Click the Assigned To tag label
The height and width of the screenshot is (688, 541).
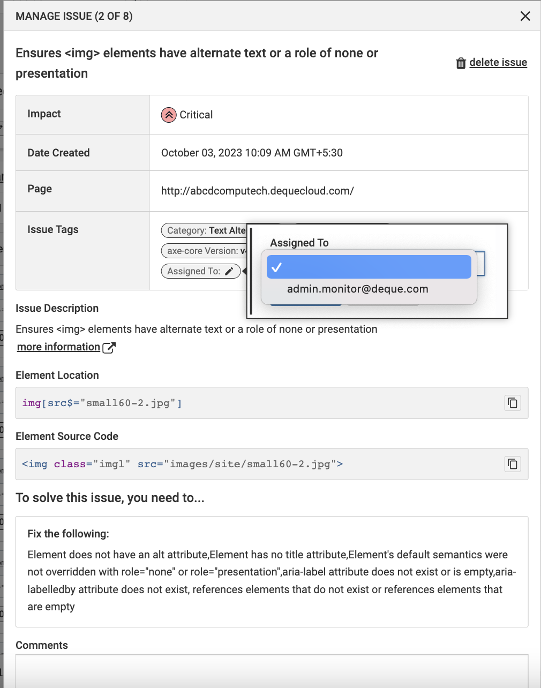click(x=193, y=271)
